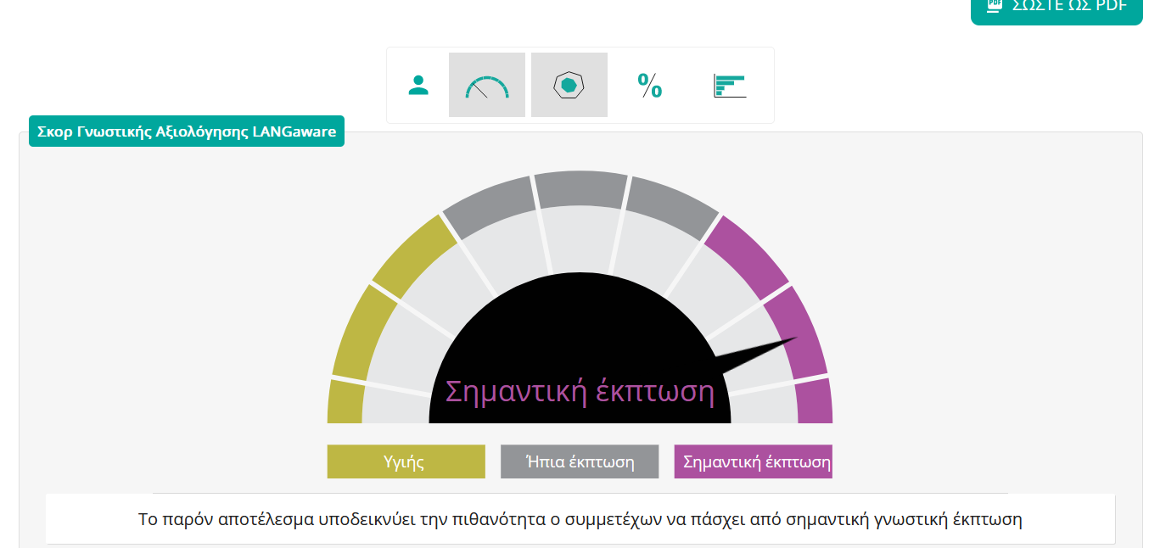Open the horizontal bar chart icon
Image resolution: width=1149 pixels, height=548 pixels.
point(730,85)
